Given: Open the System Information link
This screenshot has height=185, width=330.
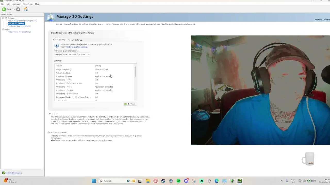Looking at the screenshot, I should tap(14, 173).
